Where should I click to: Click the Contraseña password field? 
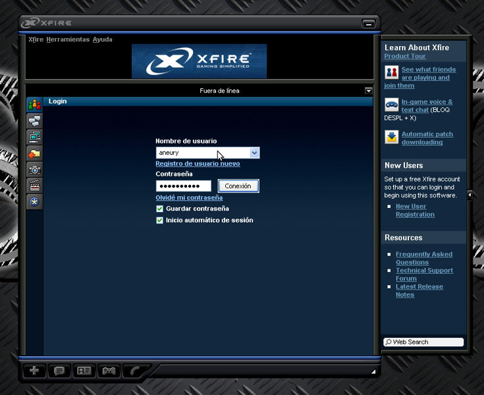[x=184, y=186]
